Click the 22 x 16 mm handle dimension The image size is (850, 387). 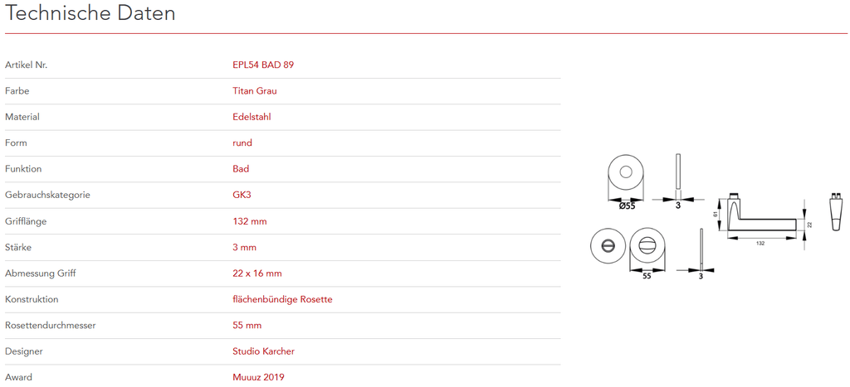(x=257, y=273)
